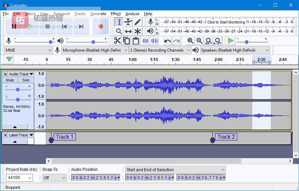299x191 pixels.
Task: Open the Audio Track name menu
Action: click(x=21, y=74)
